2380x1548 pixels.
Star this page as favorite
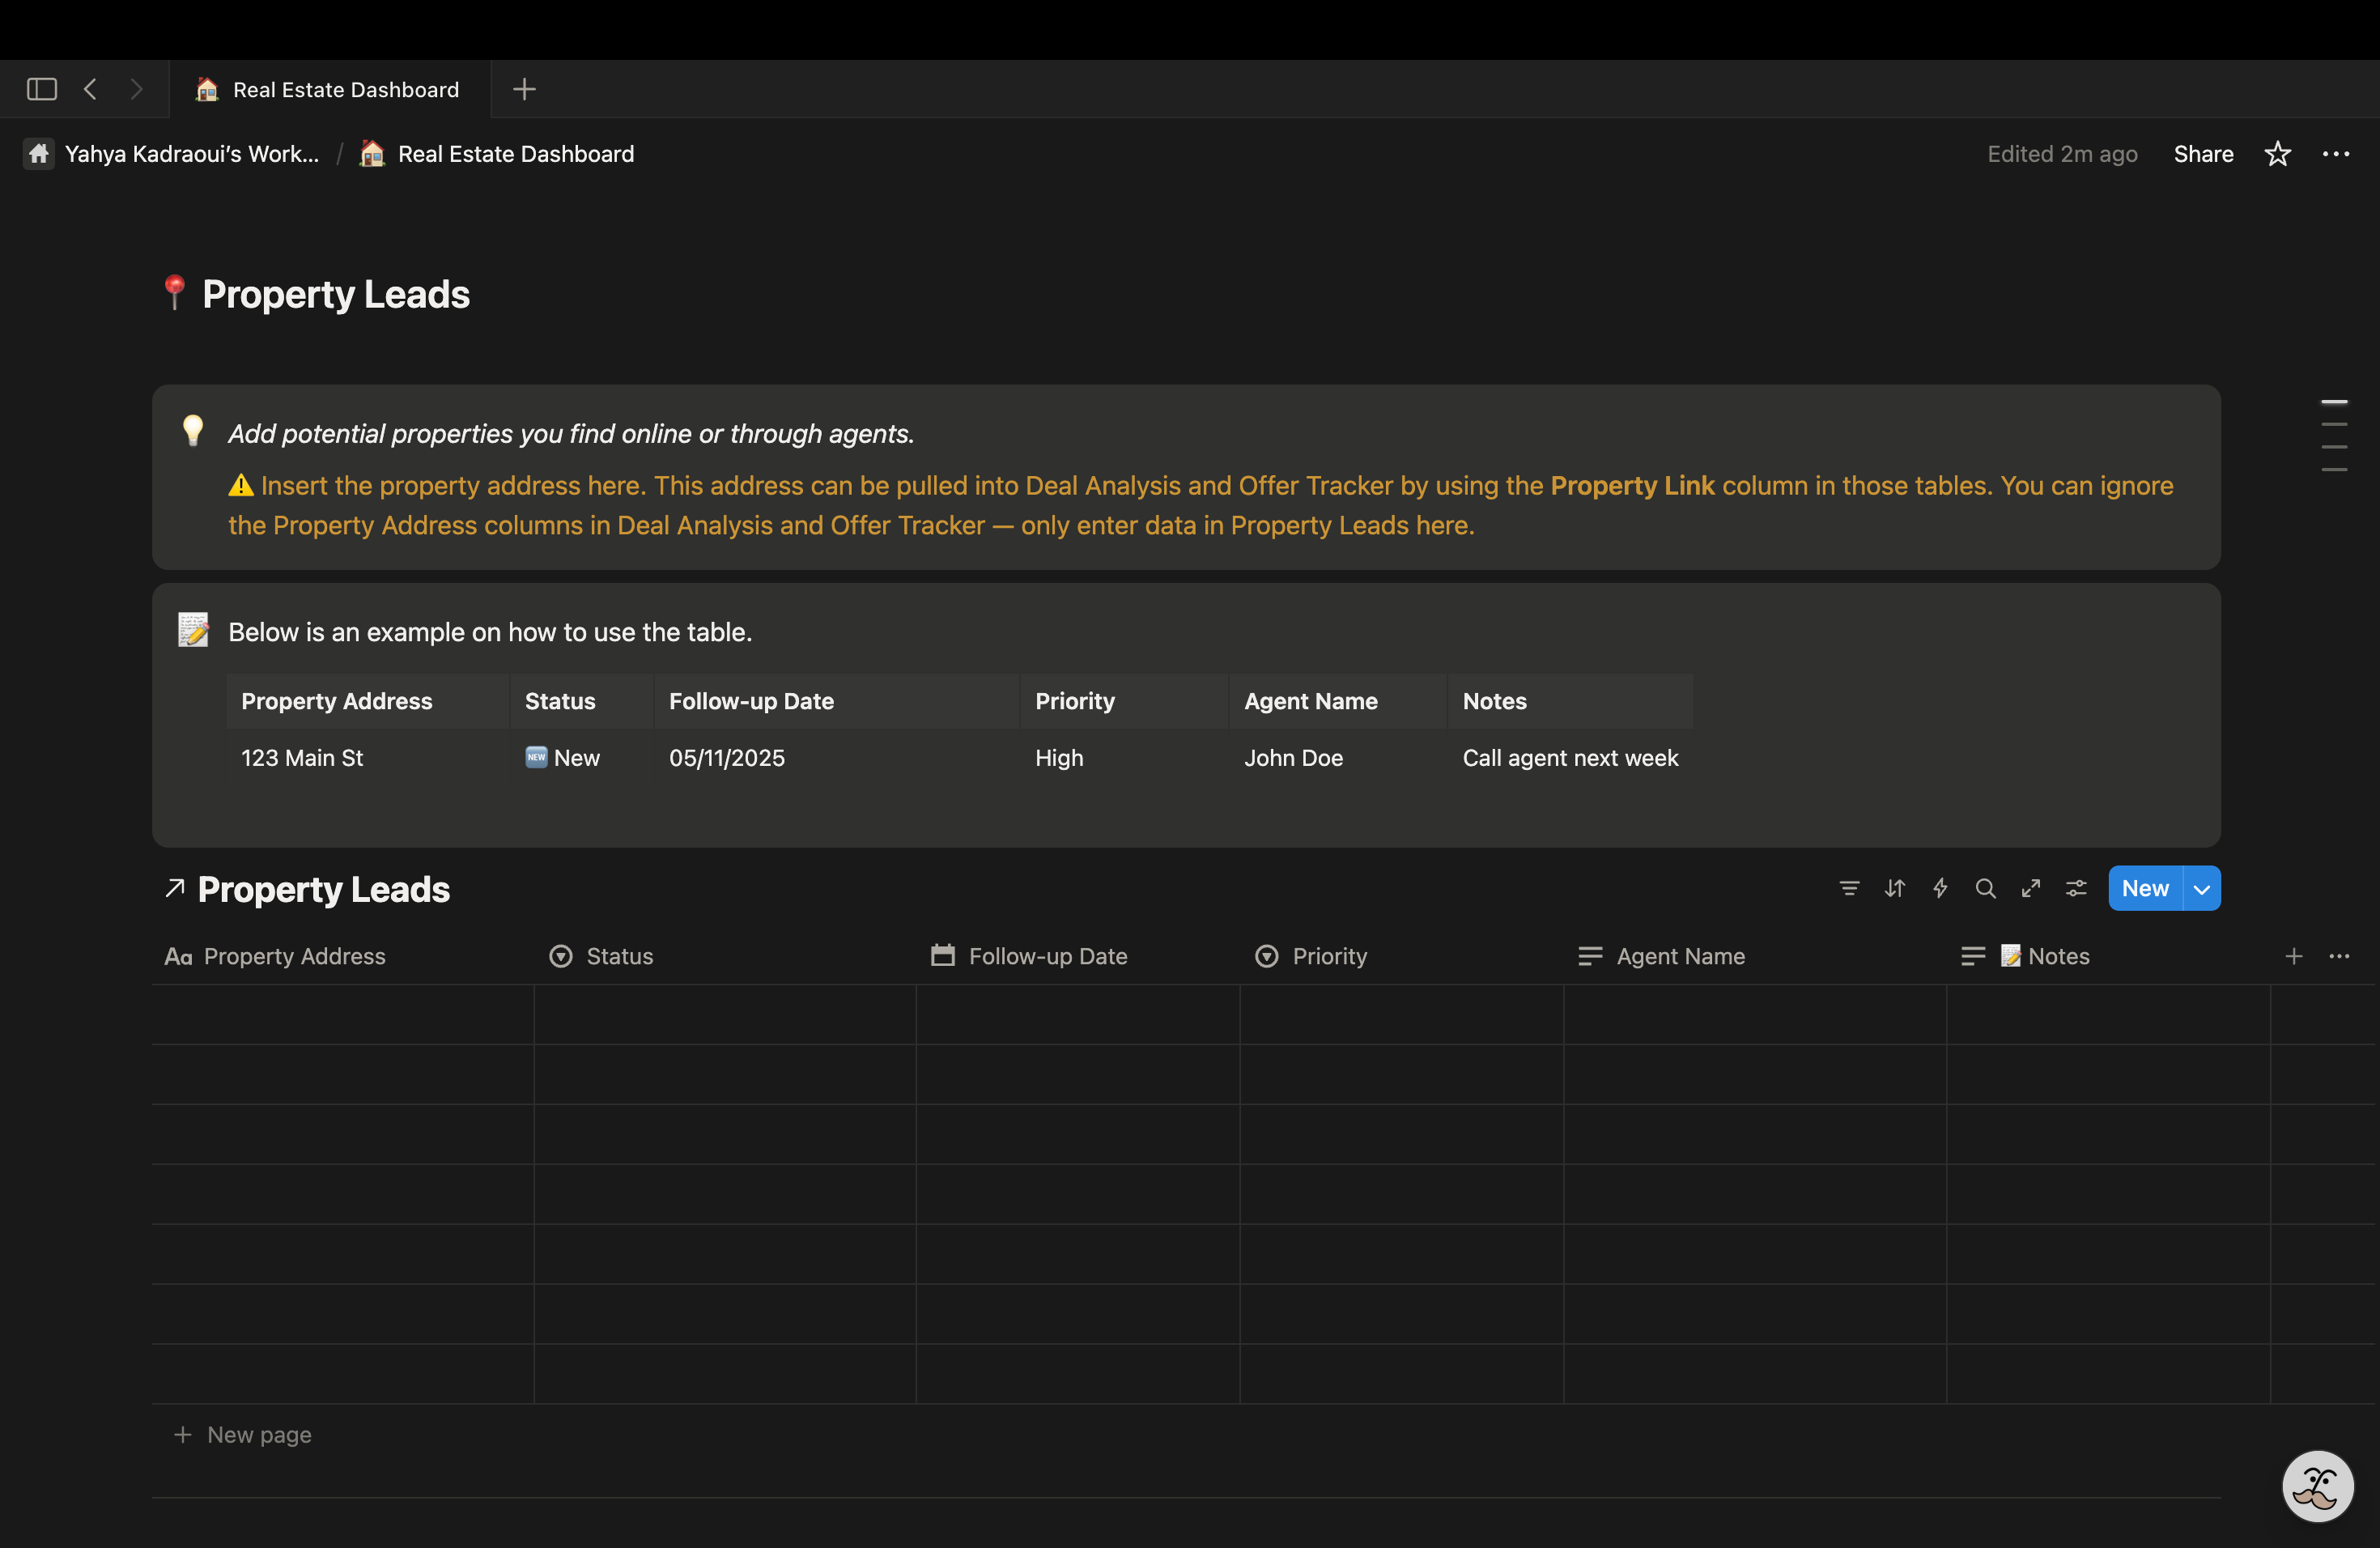pos(2277,154)
